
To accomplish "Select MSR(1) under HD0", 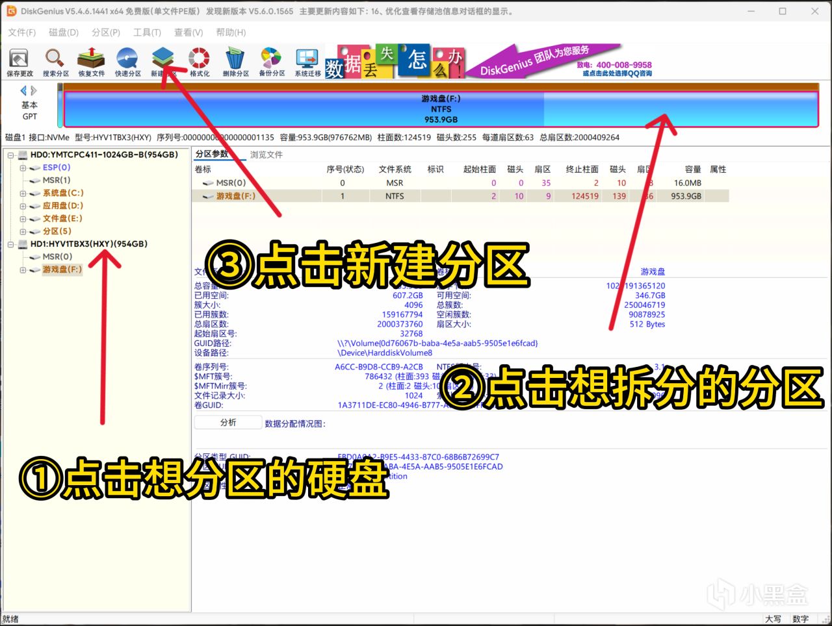I will tap(57, 181).
